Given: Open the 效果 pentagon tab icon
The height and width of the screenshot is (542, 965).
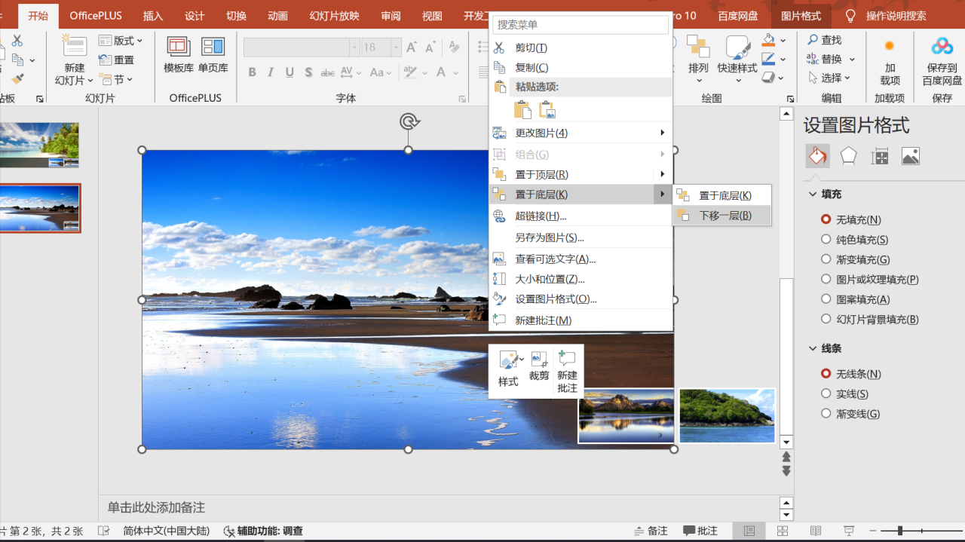Looking at the screenshot, I should pyautogui.click(x=849, y=156).
